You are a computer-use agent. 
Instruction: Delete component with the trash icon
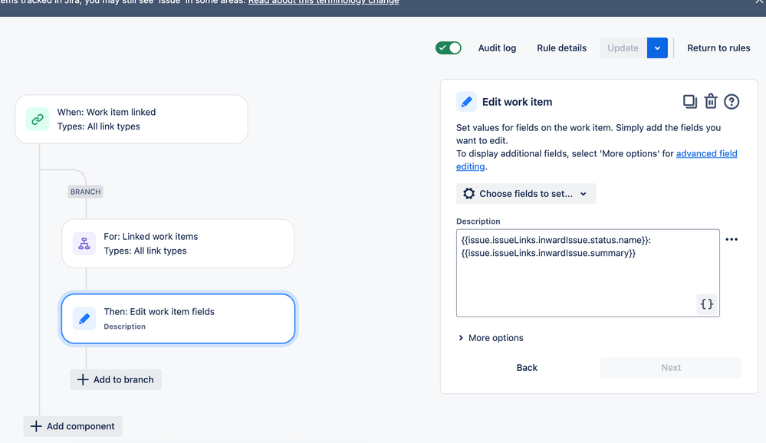click(x=710, y=102)
